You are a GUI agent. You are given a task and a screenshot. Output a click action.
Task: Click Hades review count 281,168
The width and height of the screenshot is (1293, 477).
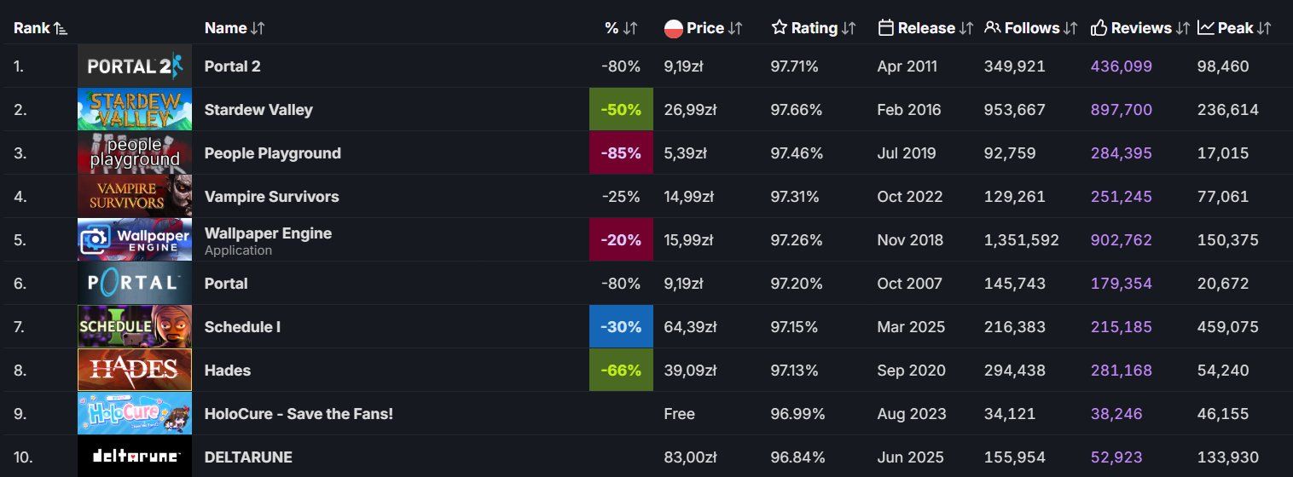tap(1121, 371)
